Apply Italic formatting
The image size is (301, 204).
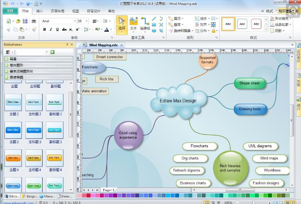(51, 29)
